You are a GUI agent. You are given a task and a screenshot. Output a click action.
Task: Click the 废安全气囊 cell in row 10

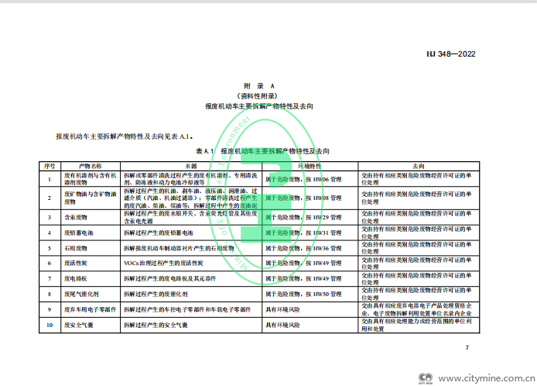pyautogui.click(x=83, y=326)
